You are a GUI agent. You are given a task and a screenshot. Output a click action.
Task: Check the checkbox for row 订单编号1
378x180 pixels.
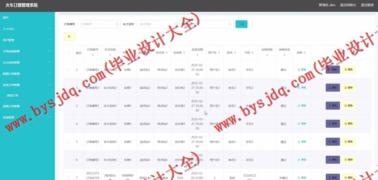tap(69, 70)
